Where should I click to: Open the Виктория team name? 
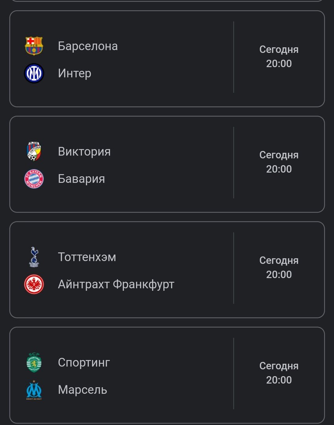click(84, 152)
